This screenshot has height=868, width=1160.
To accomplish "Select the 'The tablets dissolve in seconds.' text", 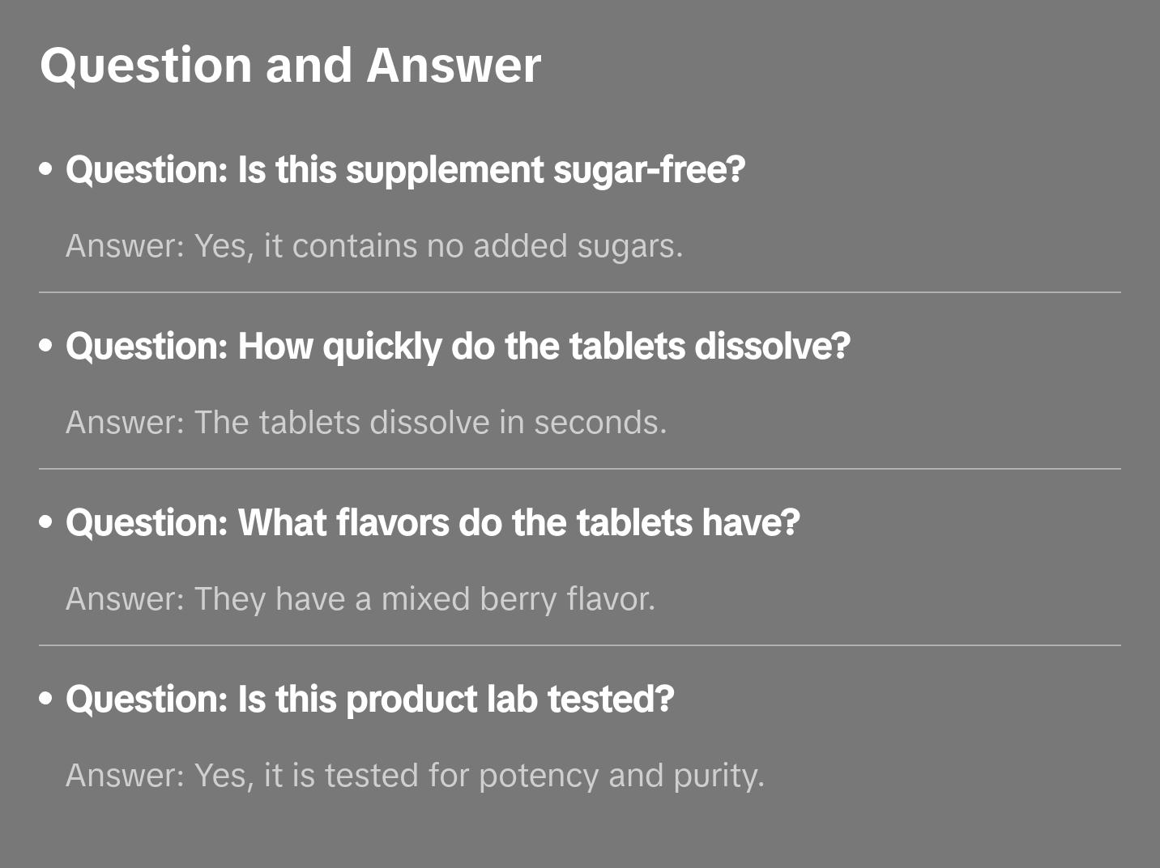I will 430,423.
